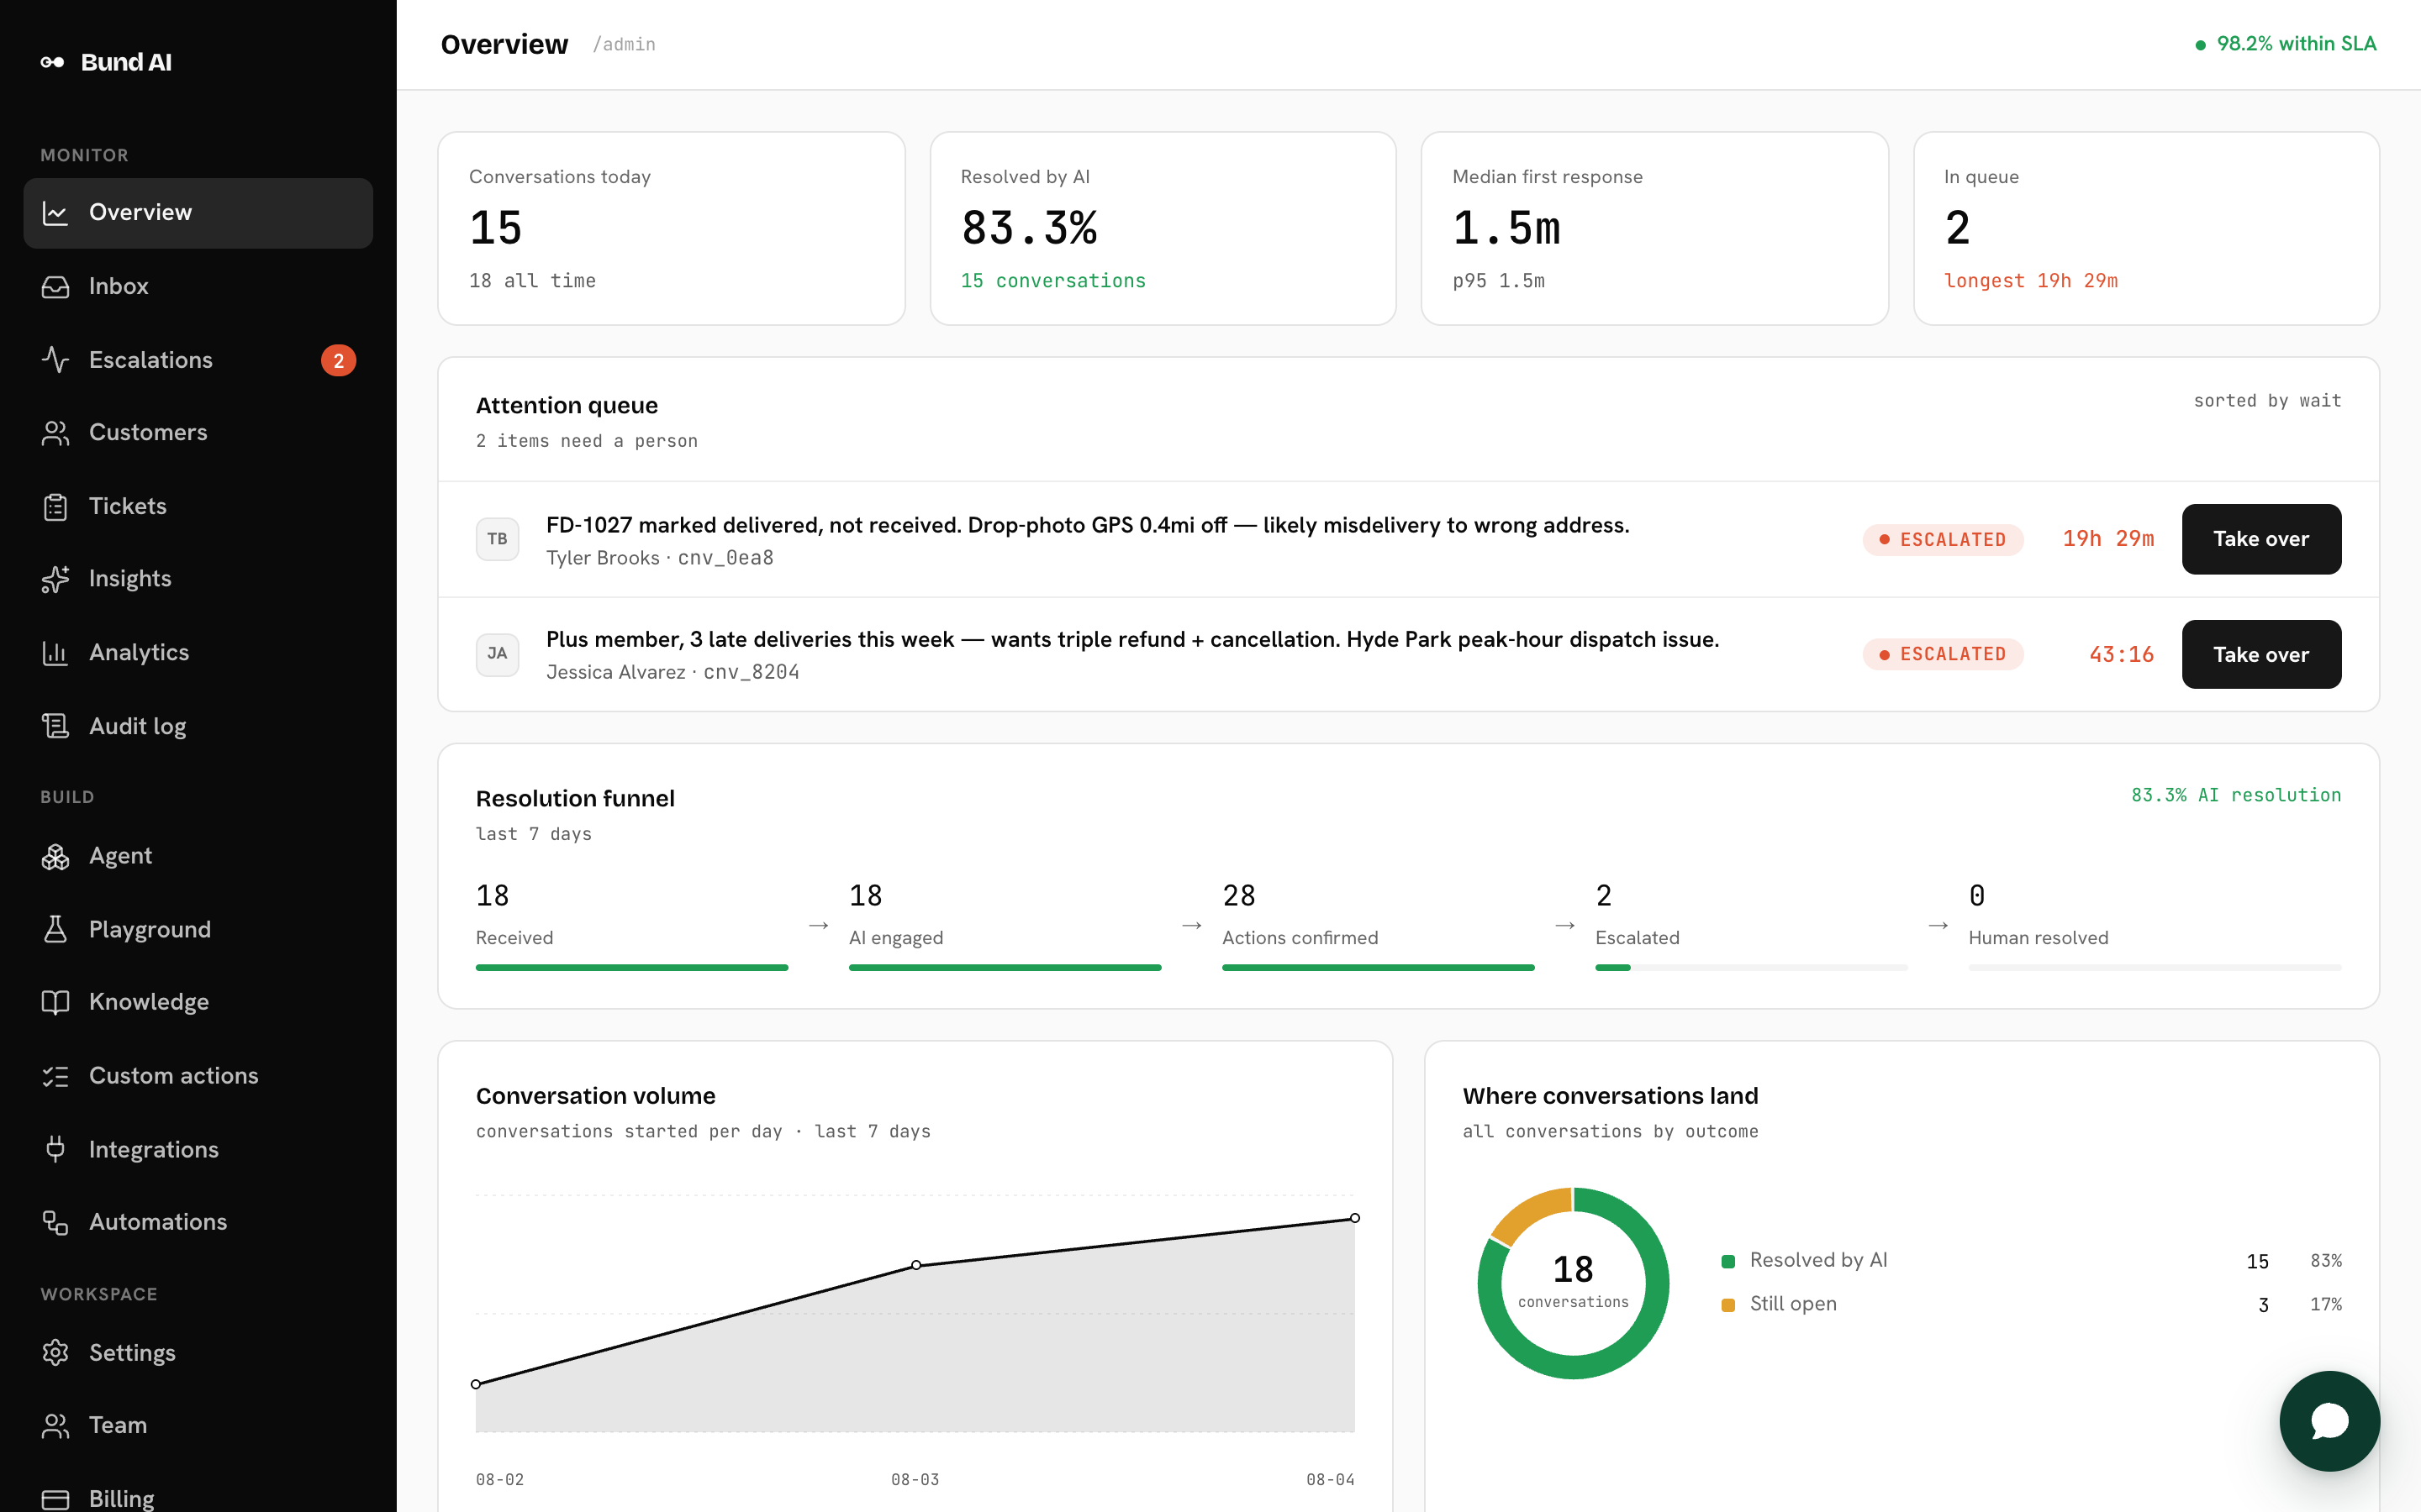
Task: Click the Custom actions checklist icon
Action: tap(55, 1076)
